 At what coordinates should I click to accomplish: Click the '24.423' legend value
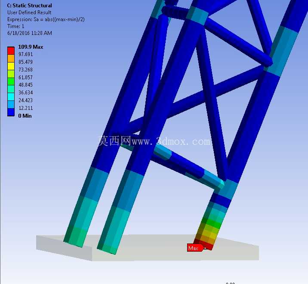[x=25, y=100]
